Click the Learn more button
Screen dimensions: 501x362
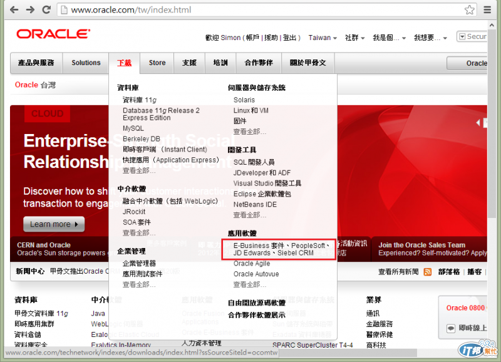point(54,224)
